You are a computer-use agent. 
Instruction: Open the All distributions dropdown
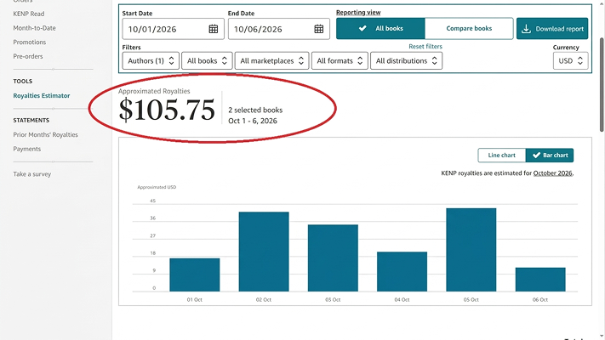click(406, 60)
